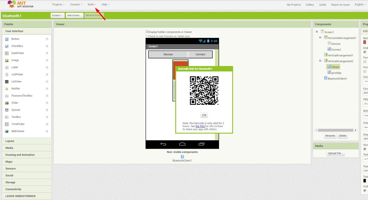Click the MIT App Inventor logo
The width and height of the screenshot is (368, 200).
point(20,4)
